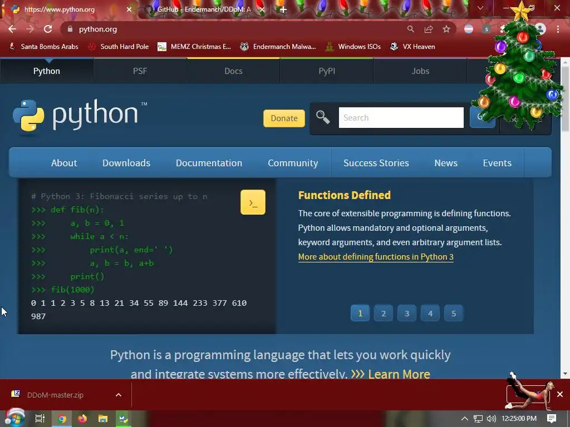The image size is (570, 427).
Task: Select slide 2 in the carousel pager
Action: pyautogui.click(x=383, y=314)
